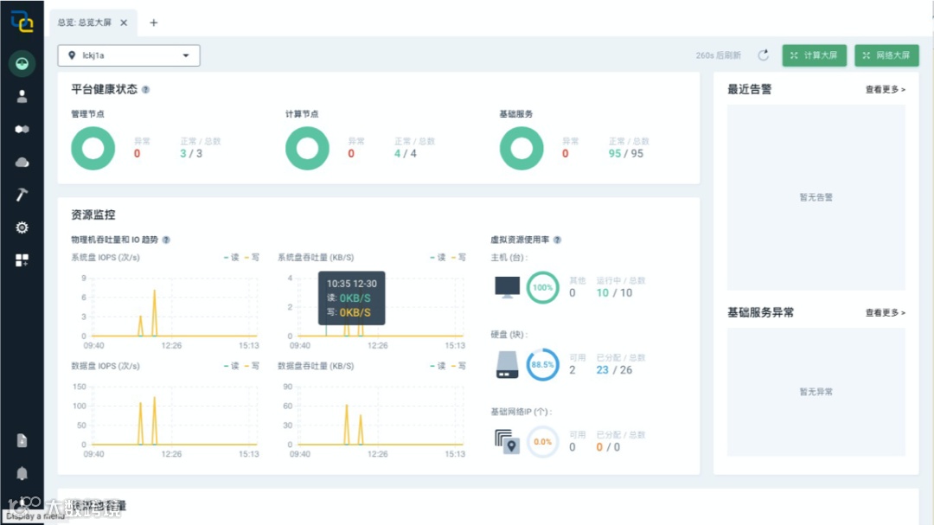Select the 总览: 总览大屏 tab
The height and width of the screenshot is (525, 934).
[x=85, y=22]
